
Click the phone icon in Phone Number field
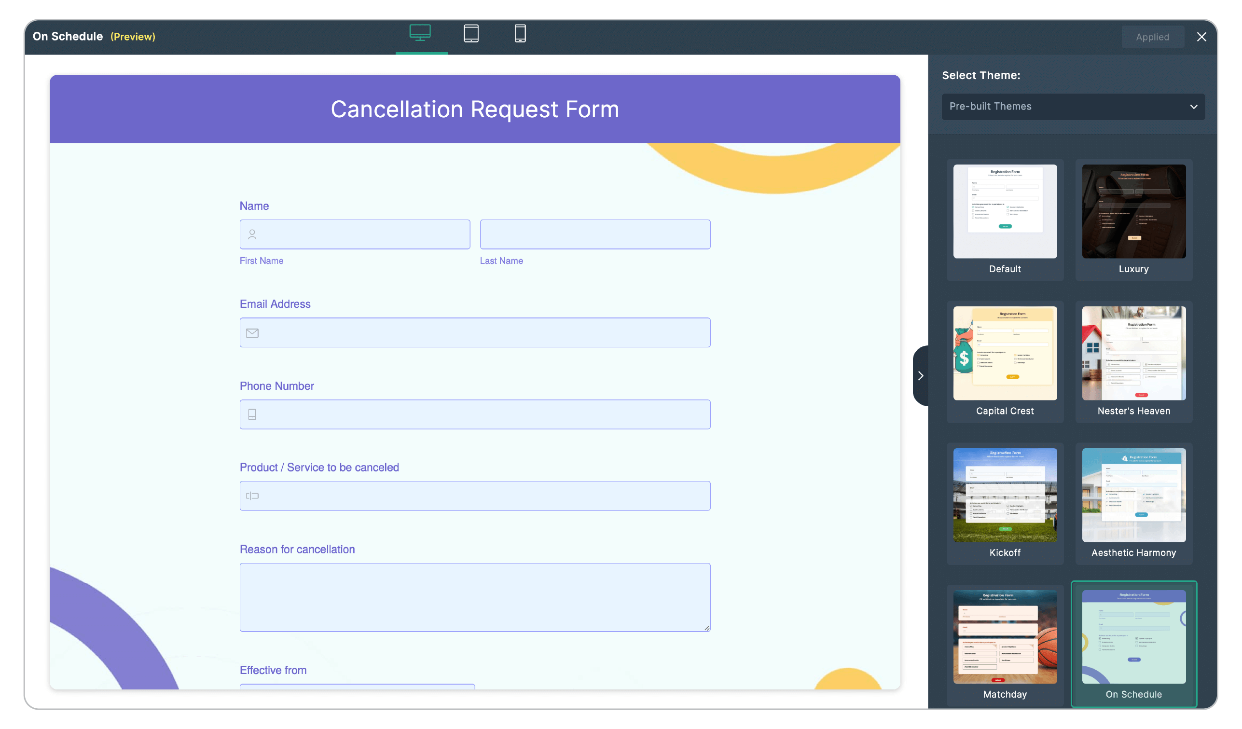click(x=252, y=414)
